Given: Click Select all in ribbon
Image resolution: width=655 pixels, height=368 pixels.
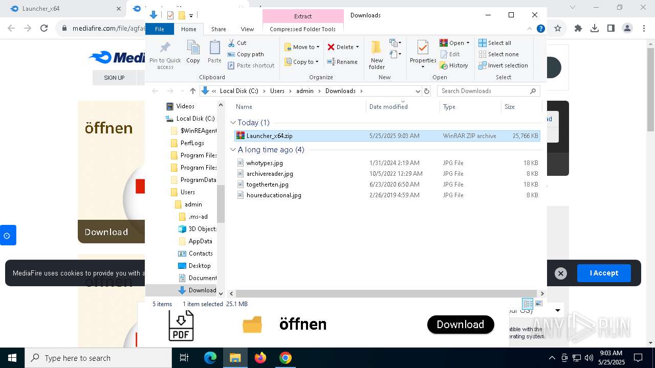Looking at the screenshot, I should coord(494,43).
